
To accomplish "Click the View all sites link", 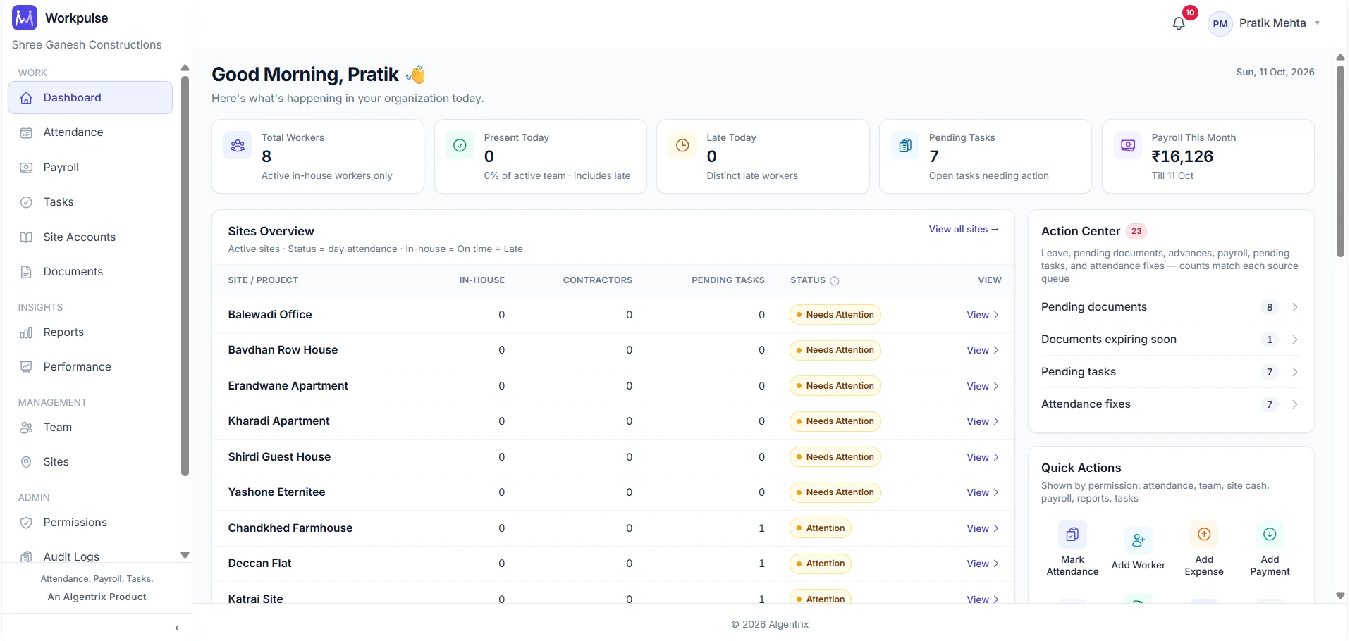I will (964, 230).
